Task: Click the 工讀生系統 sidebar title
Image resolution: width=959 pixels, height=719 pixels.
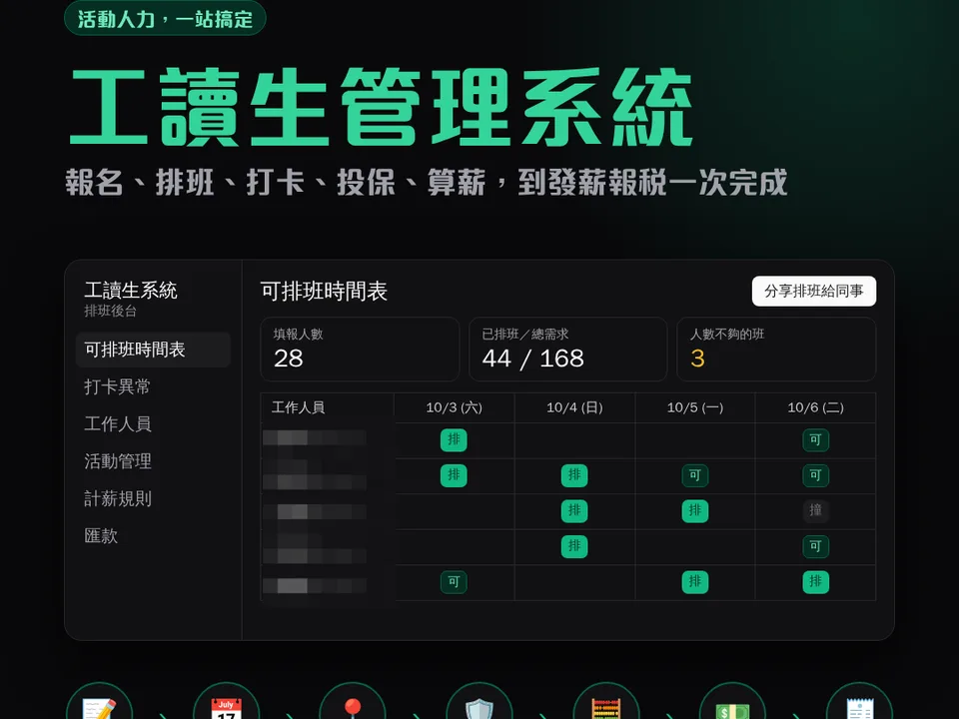Action: coord(130,290)
